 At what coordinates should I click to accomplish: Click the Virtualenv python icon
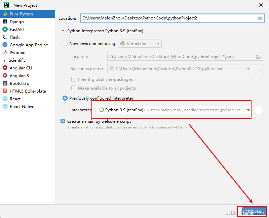pos(123,44)
